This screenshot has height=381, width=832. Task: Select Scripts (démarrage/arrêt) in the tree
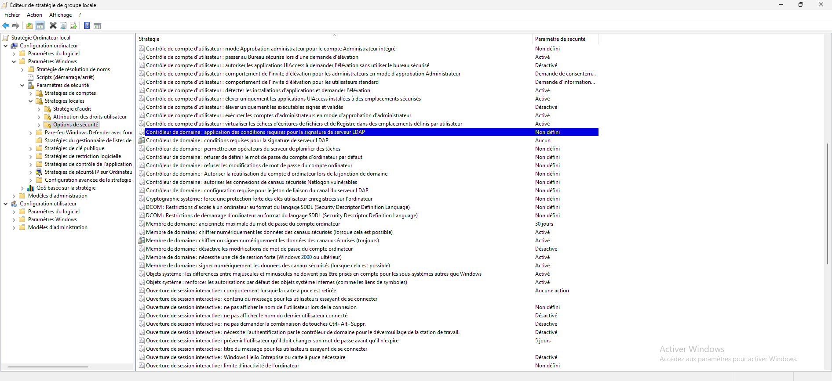click(x=65, y=77)
